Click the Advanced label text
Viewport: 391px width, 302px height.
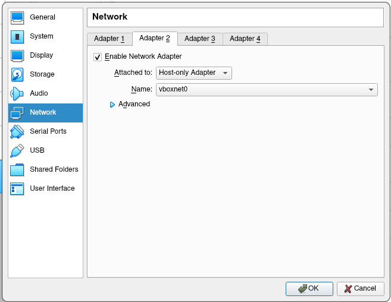134,104
